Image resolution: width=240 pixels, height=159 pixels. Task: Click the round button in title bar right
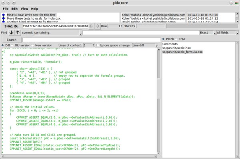[231, 3]
